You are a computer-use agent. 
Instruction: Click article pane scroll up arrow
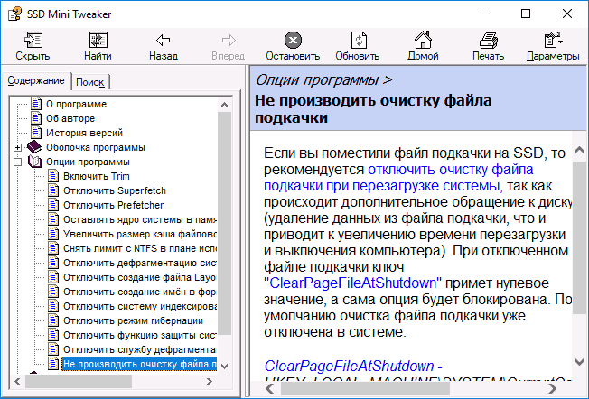point(580,151)
